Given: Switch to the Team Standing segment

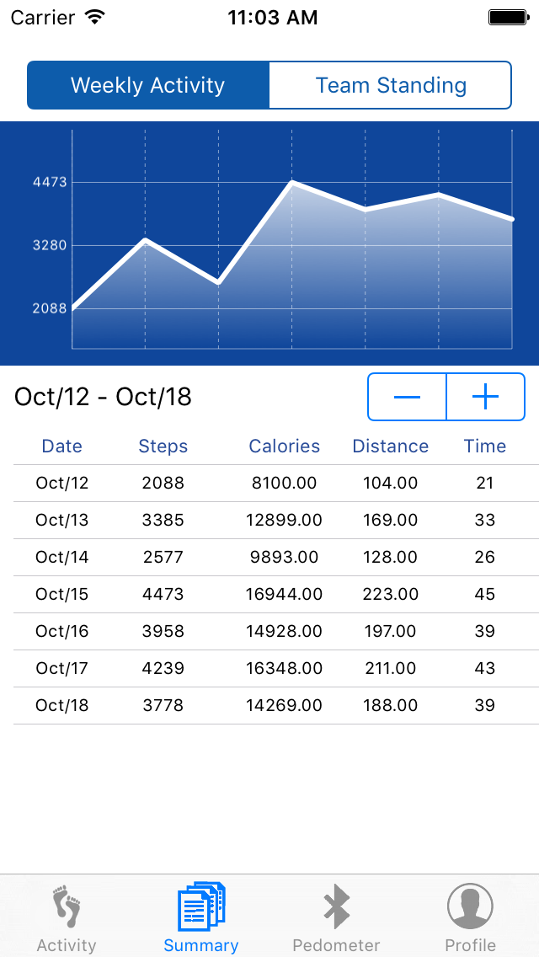Looking at the screenshot, I should [x=390, y=85].
